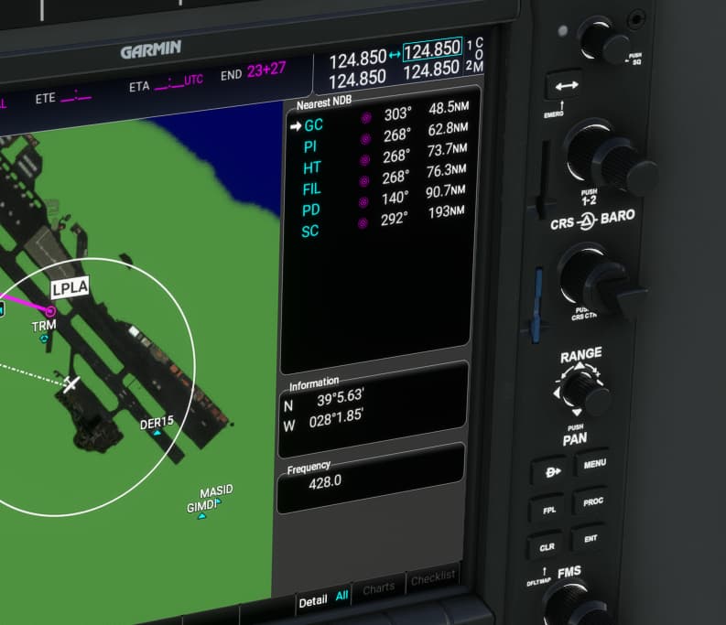The height and width of the screenshot is (625, 726).
Task: Click the NDB symbol in FIL row
Action: [364, 181]
